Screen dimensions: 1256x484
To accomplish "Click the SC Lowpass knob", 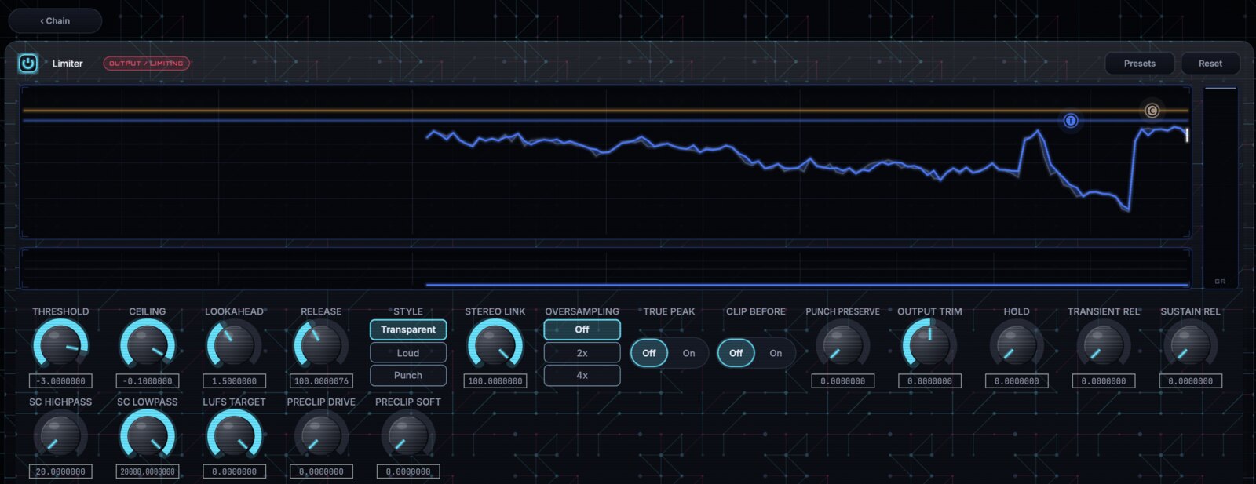I will click(x=148, y=435).
